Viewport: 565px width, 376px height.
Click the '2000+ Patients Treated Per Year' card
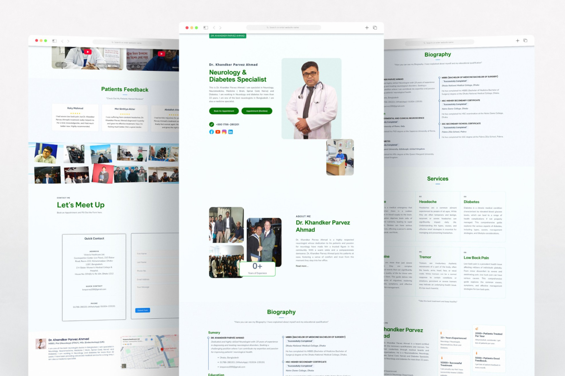489,337
